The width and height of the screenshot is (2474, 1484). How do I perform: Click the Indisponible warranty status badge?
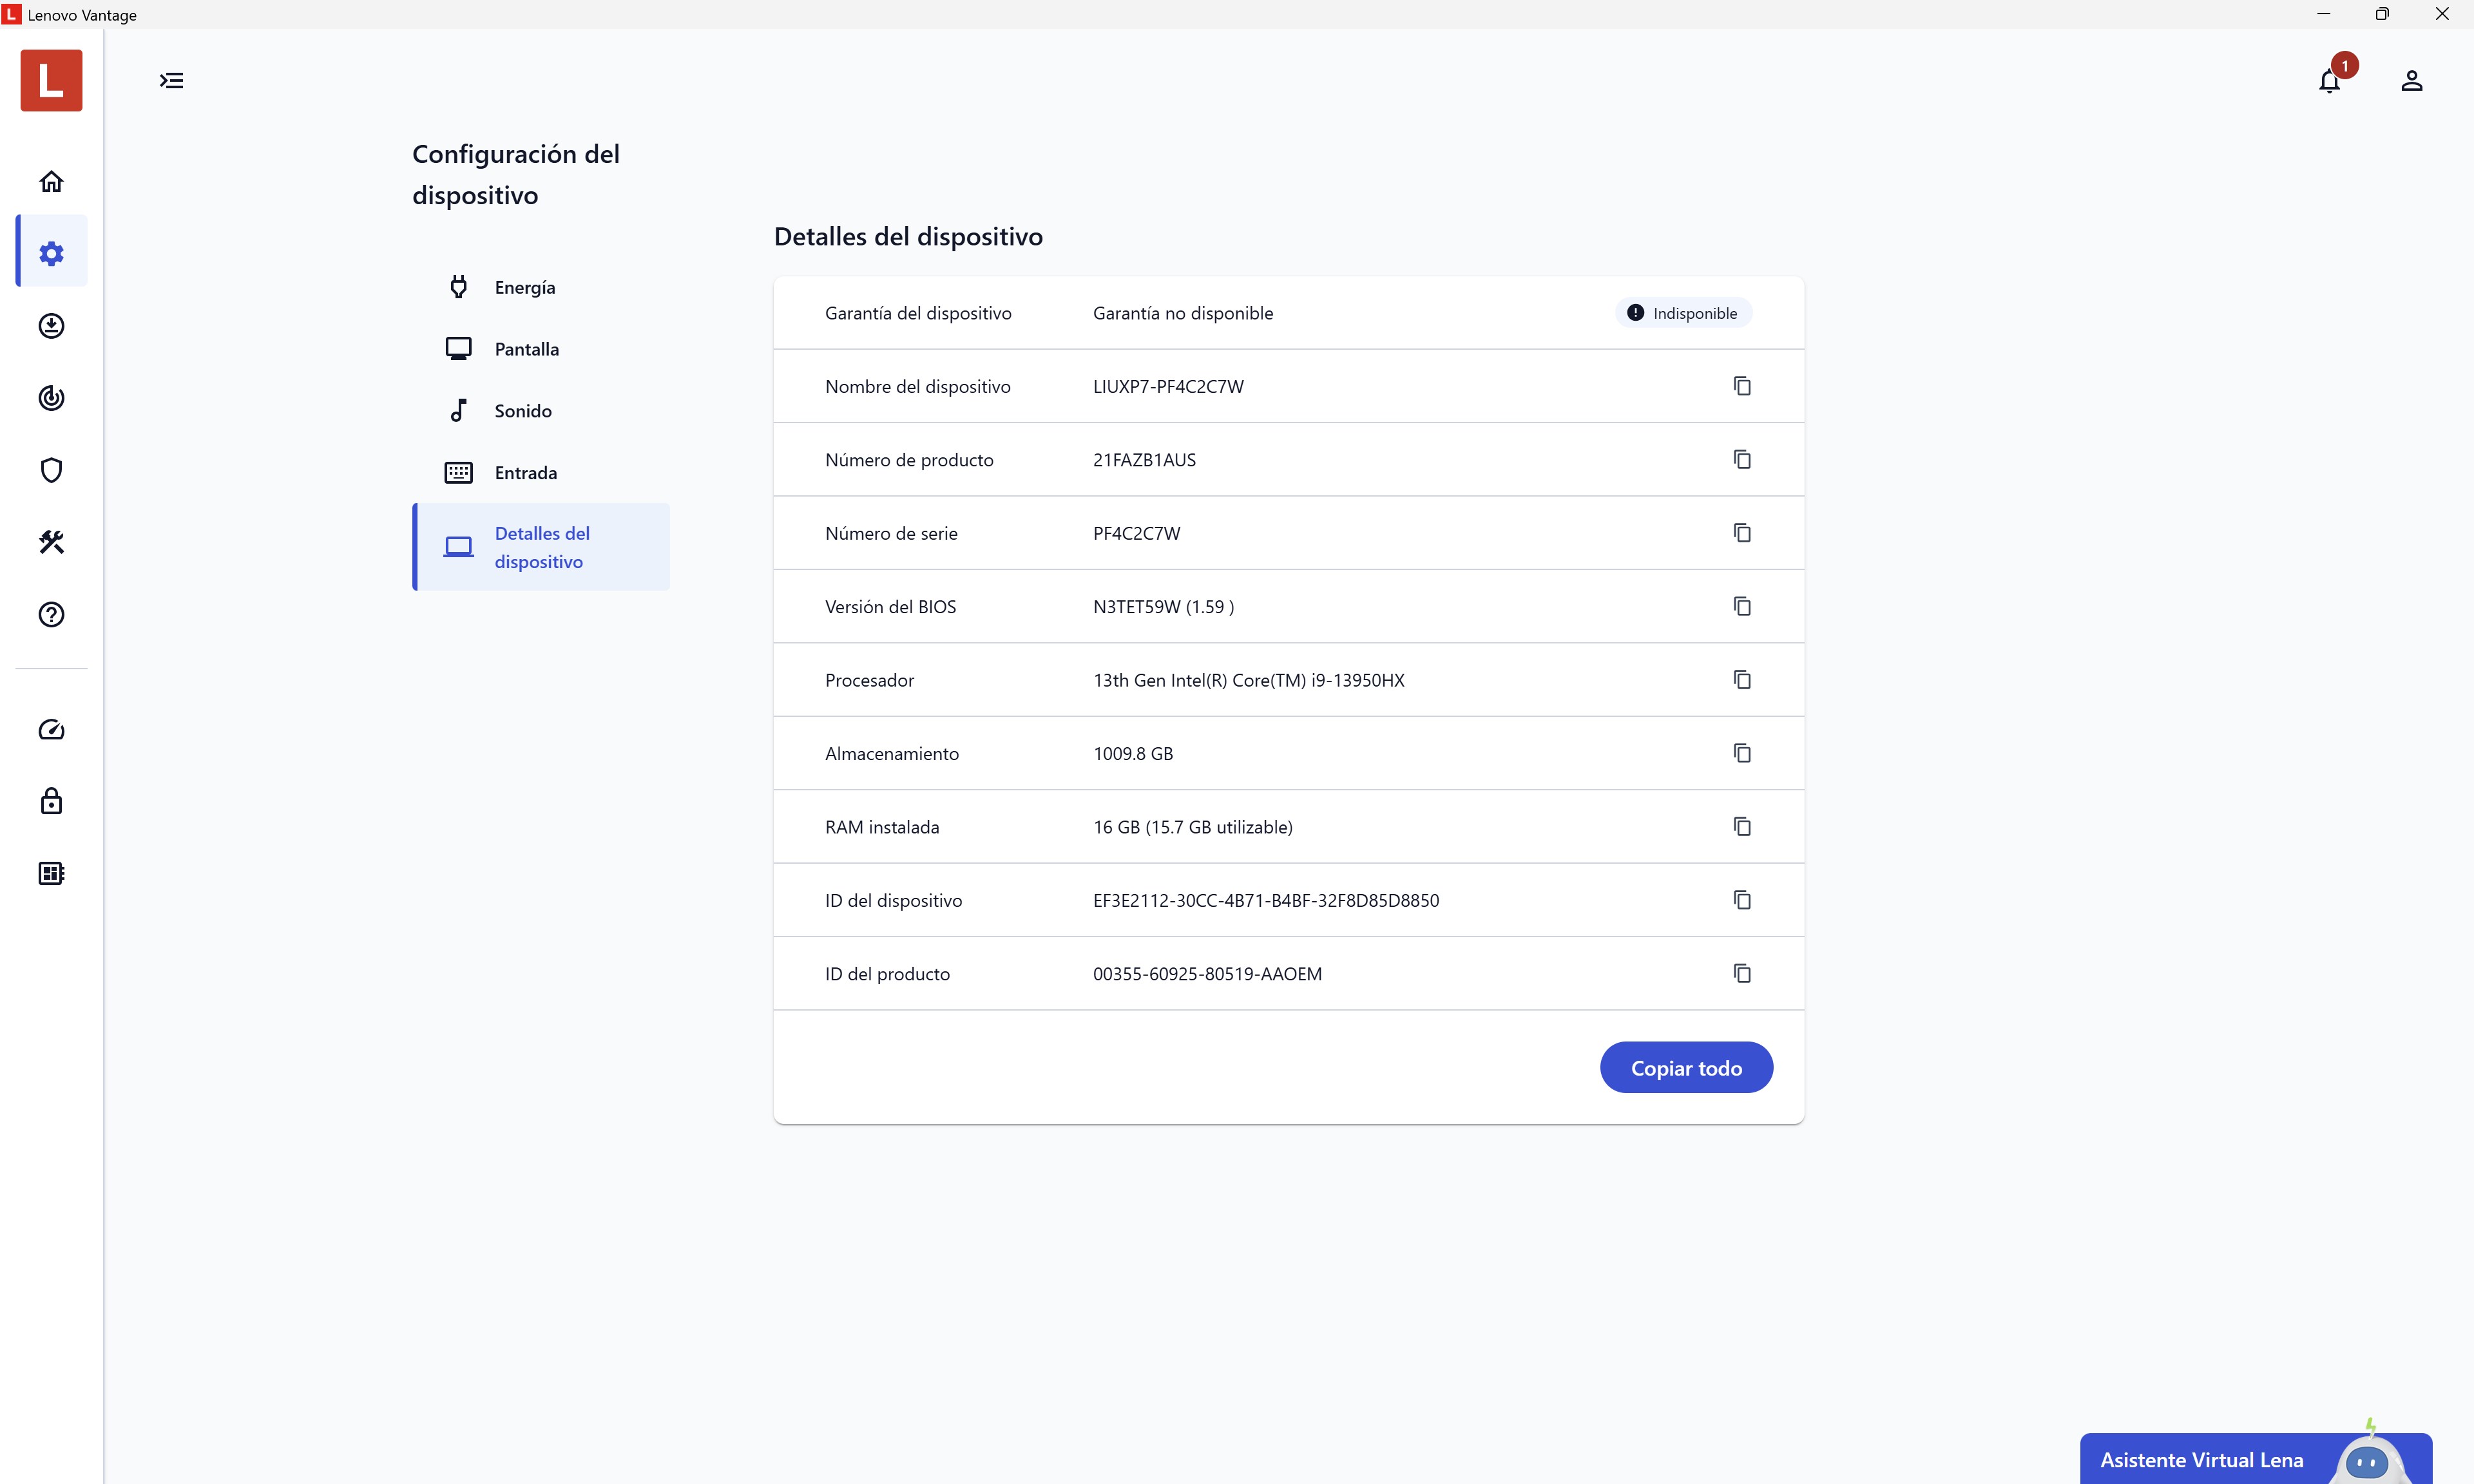pos(1684,313)
